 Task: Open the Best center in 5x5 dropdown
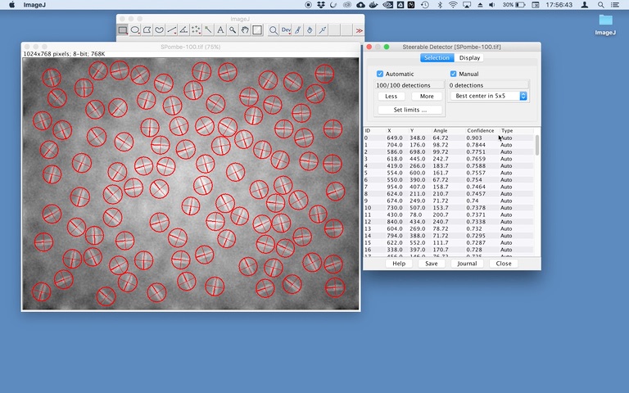click(490, 96)
